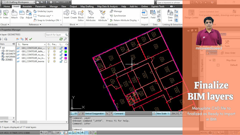The width and height of the screenshot is (240, 135).
Task: Click the Import tool in ribbon
Action: [x=144, y=14]
